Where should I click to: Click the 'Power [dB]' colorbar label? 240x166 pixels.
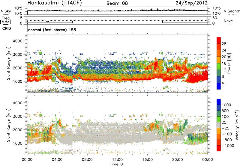pos(229,63)
